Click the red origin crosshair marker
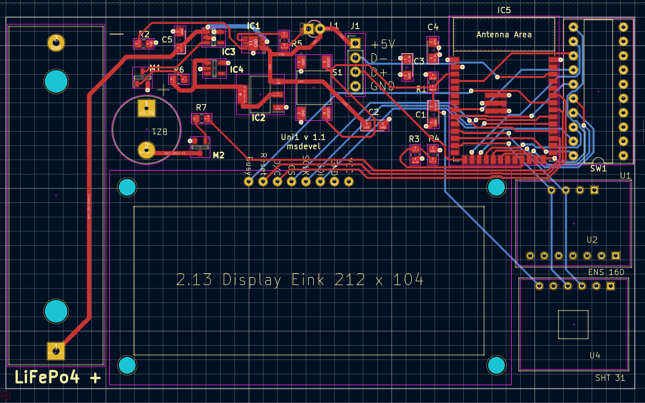The width and height of the screenshot is (645, 403). pyautogui.click(x=6, y=396)
